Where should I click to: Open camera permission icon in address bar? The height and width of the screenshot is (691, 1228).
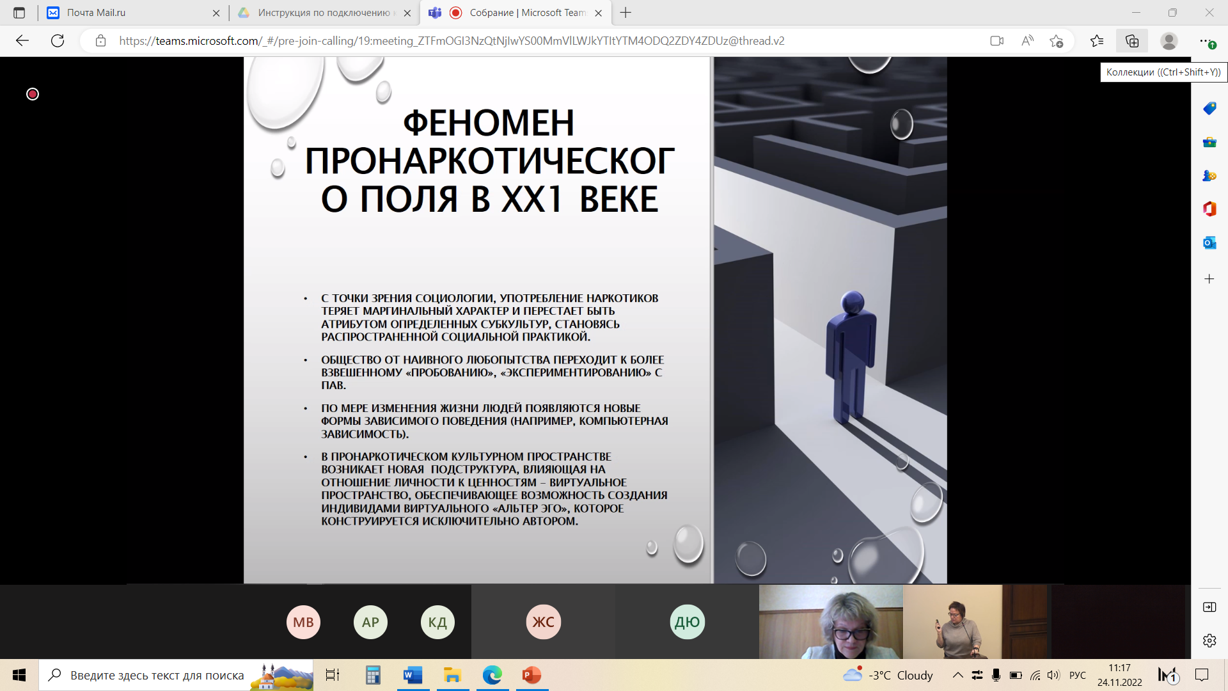[996, 41]
